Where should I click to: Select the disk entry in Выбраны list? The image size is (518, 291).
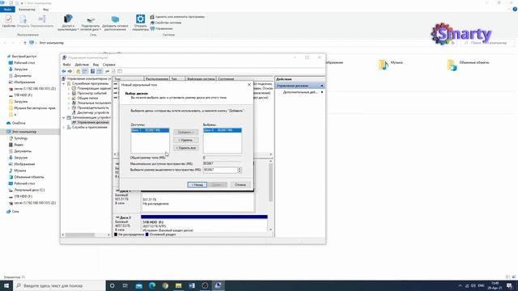[223, 130]
